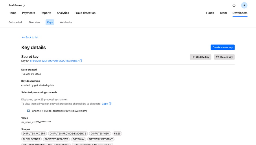This screenshot has height=145, width=256.
Task: Click 'Displaying up to 25 processing channels' text
Action: pos(45,99)
